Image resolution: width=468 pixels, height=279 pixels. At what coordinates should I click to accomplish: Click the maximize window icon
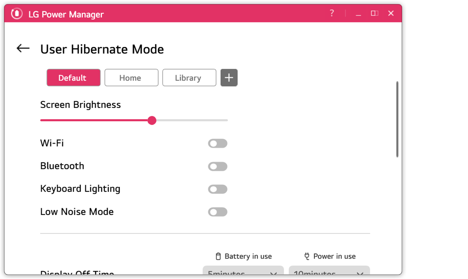pos(374,13)
